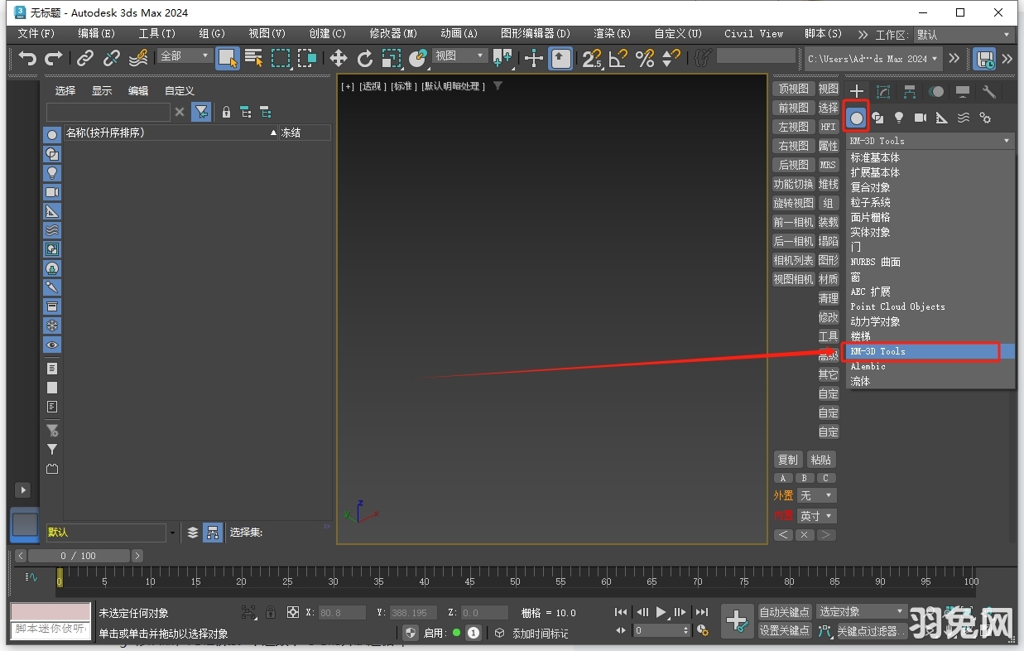Toggle the Angle Snap icon on the toolbar

(x=617, y=59)
